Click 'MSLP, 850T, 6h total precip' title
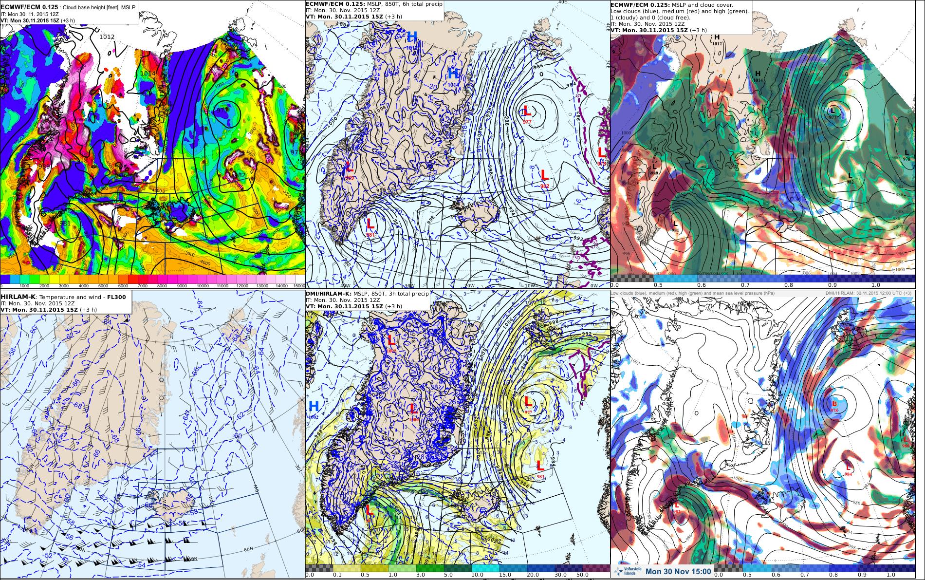This screenshot has width=925, height=580. tap(404, 4)
